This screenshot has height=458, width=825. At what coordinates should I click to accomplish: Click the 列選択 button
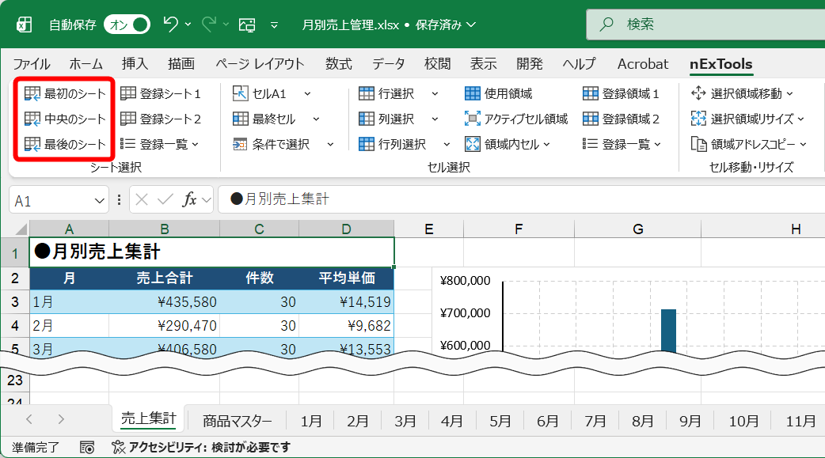pyautogui.click(x=386, y=119)
